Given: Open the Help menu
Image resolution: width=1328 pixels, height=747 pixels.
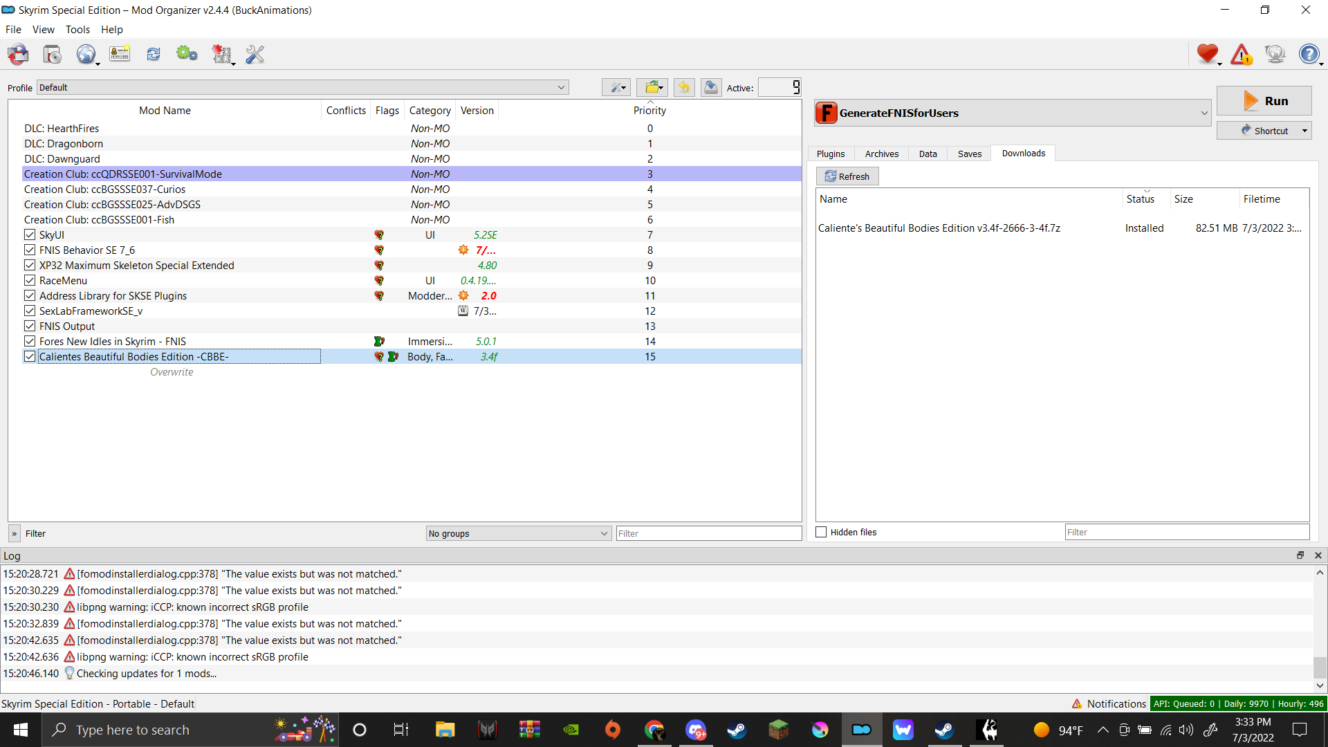Looking at the screenshot, I should tap(111, 30).
